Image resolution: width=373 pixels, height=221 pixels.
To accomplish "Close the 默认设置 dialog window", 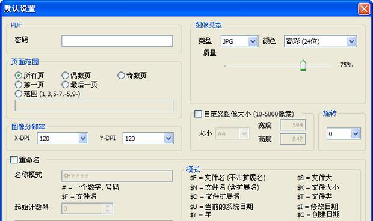I will point(364,9).
